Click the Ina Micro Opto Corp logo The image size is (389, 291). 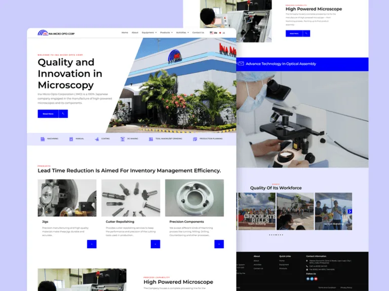[56, 33]
